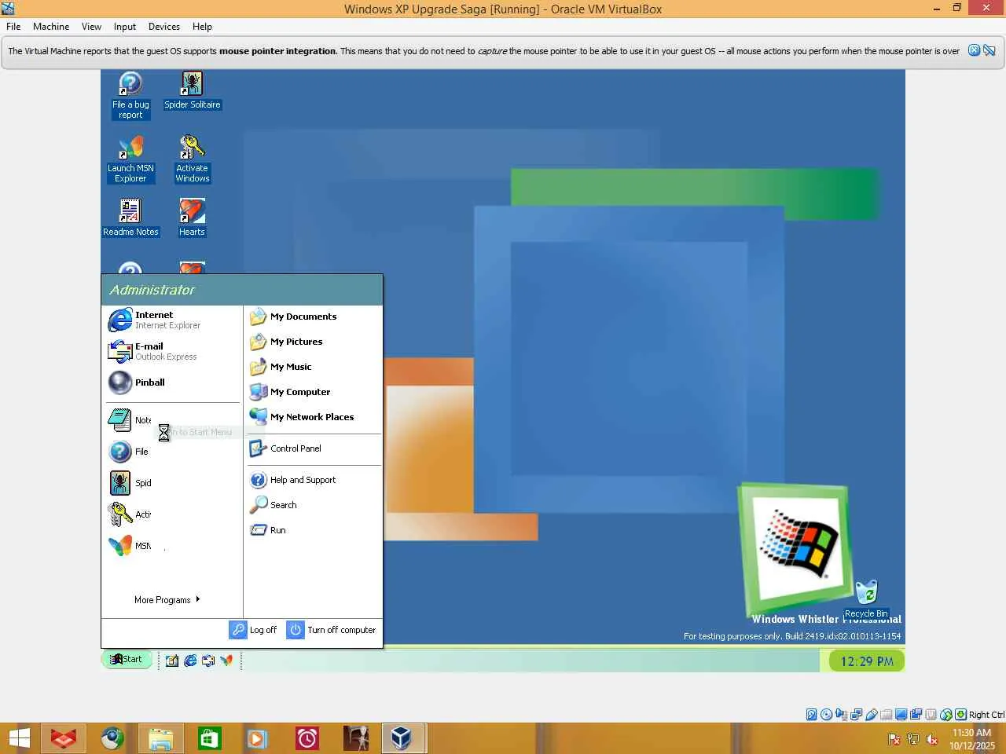Click the VirtualBox shared folders indicator

tap(886, 715)
